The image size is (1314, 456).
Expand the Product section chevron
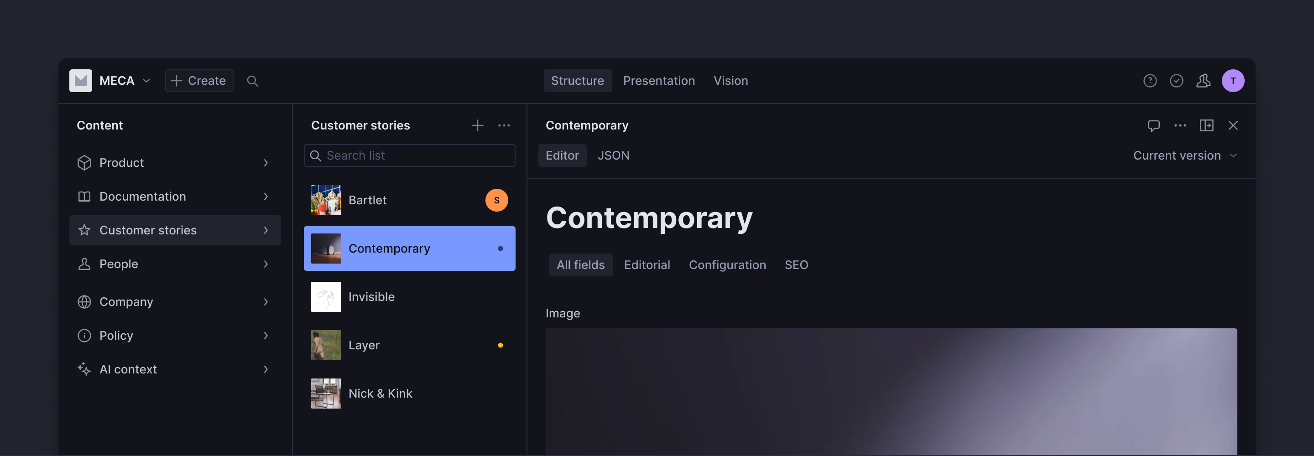266,163
